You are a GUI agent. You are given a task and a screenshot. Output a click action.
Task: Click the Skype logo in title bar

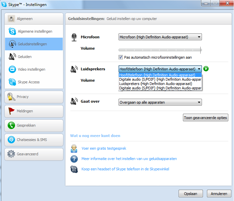click(4, 4)
